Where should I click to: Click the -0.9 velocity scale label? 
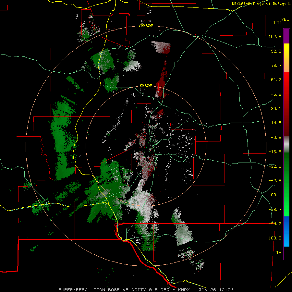[276, 137]
